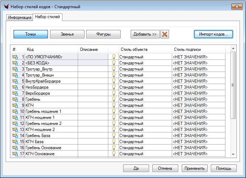
Task: Click the row icon for Тротуар_Внутр
Action: (15, 69)
